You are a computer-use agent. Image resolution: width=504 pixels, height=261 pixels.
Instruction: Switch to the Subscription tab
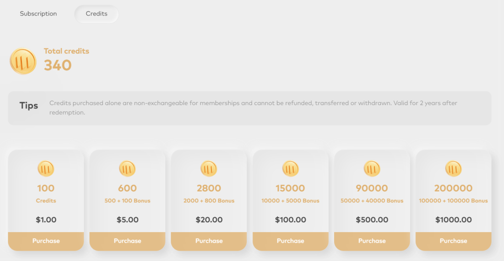click(38, 14)
